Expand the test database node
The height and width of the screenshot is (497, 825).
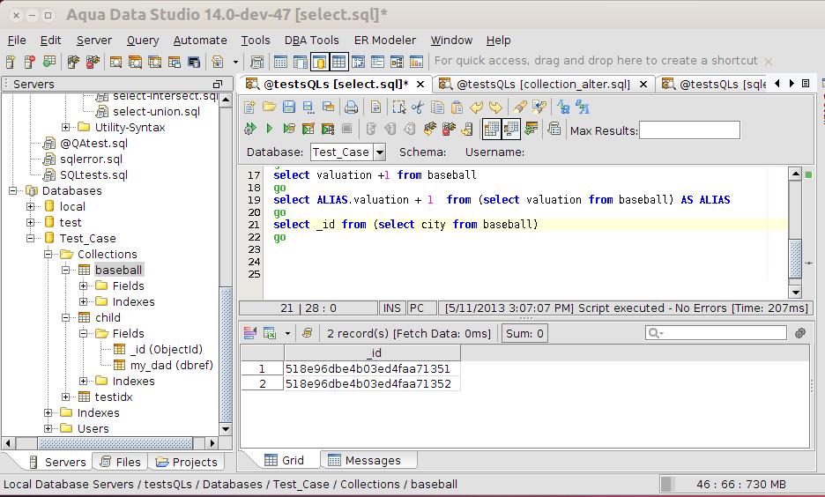click(31, 222)
